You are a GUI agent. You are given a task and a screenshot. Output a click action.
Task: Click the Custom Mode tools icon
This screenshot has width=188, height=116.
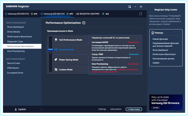point(56,70)
